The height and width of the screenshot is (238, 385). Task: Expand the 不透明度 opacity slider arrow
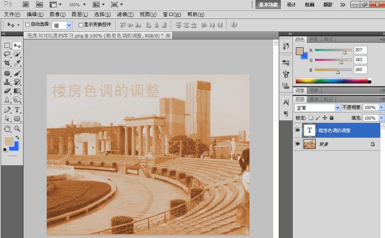tap(381, 108)
